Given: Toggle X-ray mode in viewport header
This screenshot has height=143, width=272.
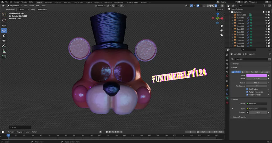Looking at the screenshot, I should tap(204, 6).
